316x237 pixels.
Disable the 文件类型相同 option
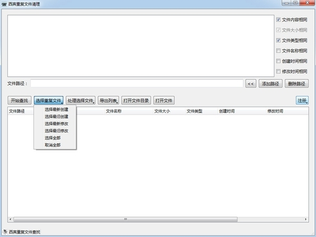point(279,40)
